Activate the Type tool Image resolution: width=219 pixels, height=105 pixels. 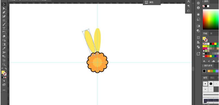pos(4,28)
